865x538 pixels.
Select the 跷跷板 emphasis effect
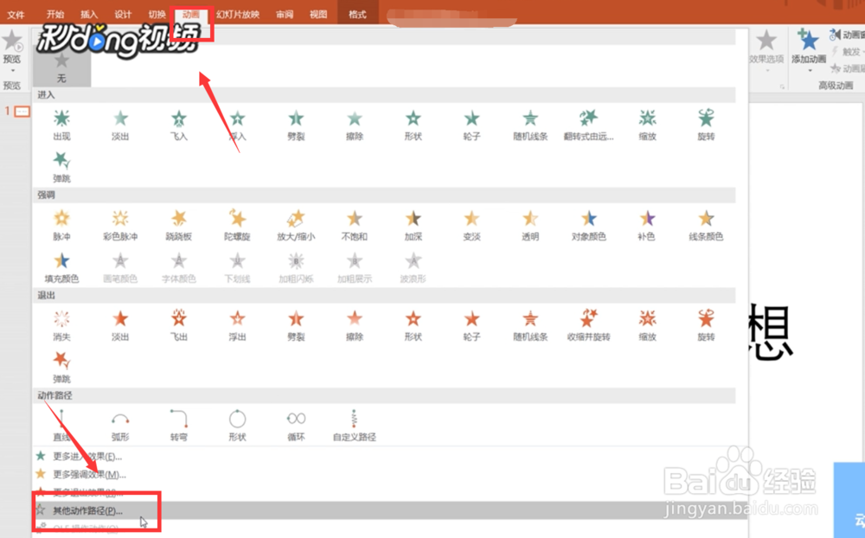click(179, 226)
